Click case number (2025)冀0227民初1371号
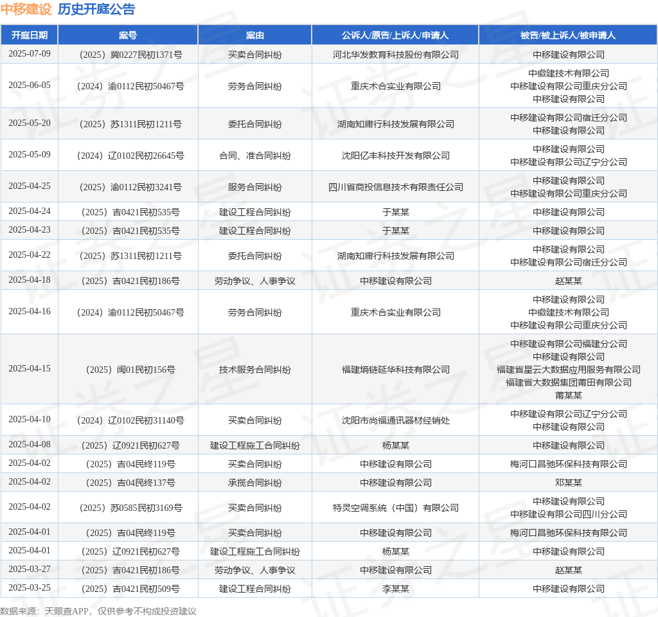This screenshot has width=658, height=617. pyautogui.click(x=130, y=55)
